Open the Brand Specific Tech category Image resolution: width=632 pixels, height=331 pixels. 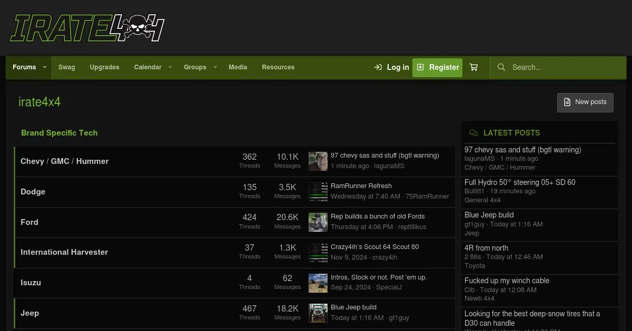(x=59, y=133)
